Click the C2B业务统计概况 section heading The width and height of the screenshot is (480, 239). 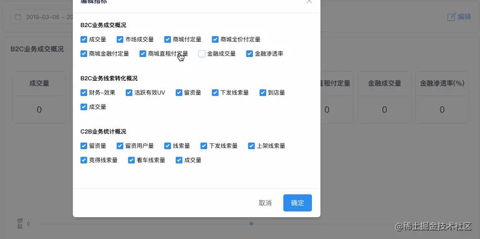coord(103,132)
